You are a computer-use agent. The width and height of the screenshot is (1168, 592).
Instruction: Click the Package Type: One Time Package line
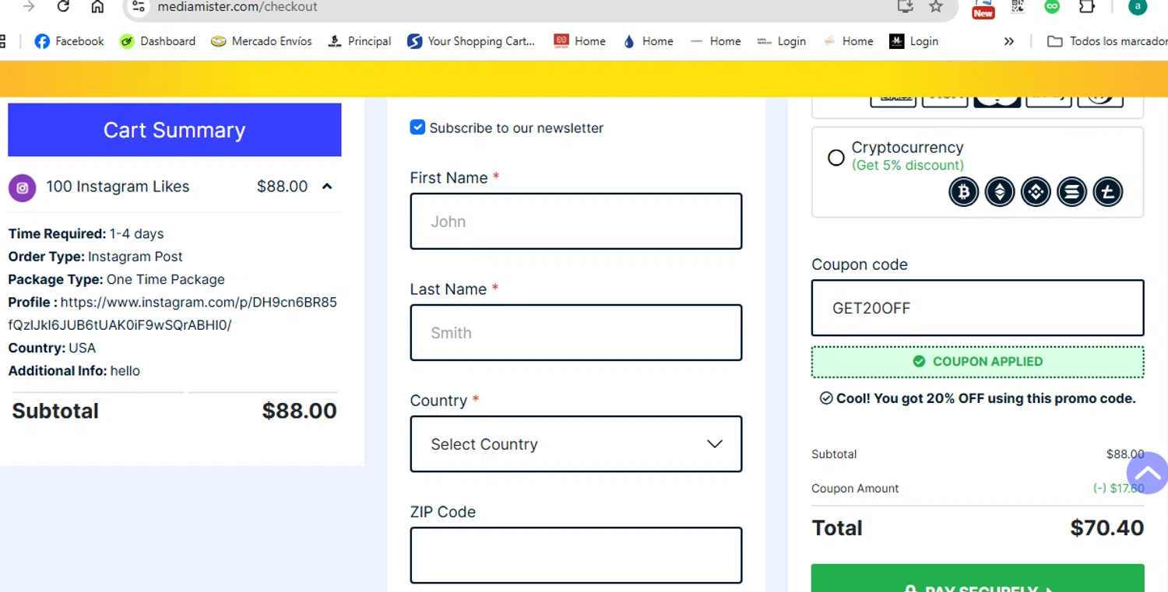(116, 279)
